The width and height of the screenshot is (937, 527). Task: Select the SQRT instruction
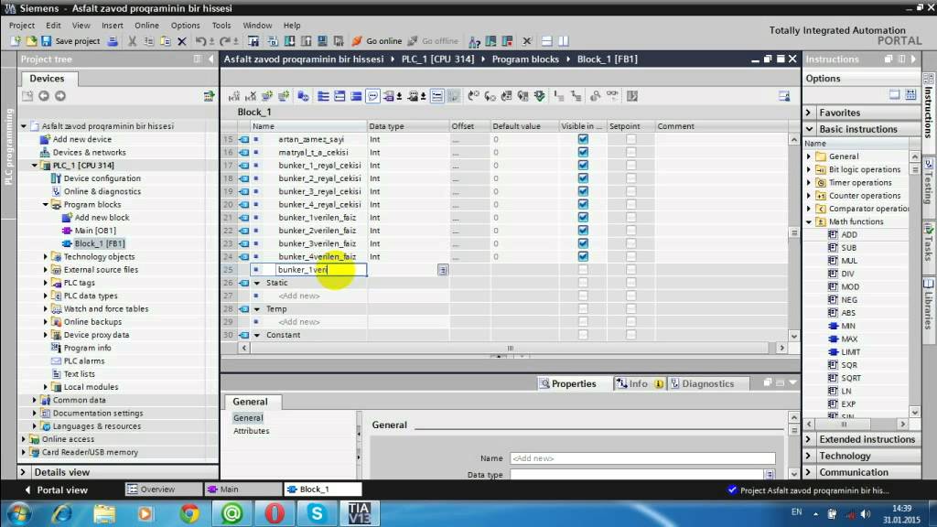(851, 378)
